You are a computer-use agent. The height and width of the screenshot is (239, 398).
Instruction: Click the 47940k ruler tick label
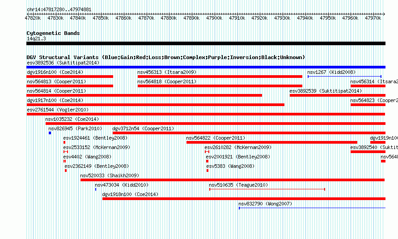[305, 18]
